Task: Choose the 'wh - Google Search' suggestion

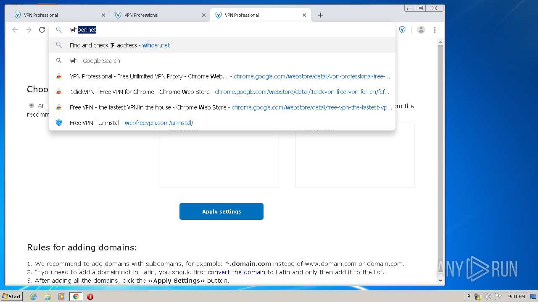Action: tap(222, 61)
